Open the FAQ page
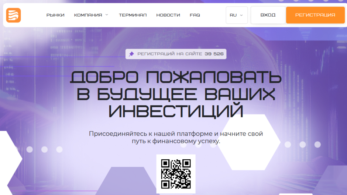Image resolution: width=347 pixels, height=195 pixels. click(x=195, y=15)
